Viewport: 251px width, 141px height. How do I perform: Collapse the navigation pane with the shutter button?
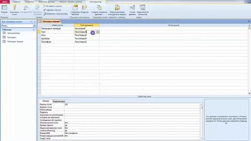pos(35,22)
